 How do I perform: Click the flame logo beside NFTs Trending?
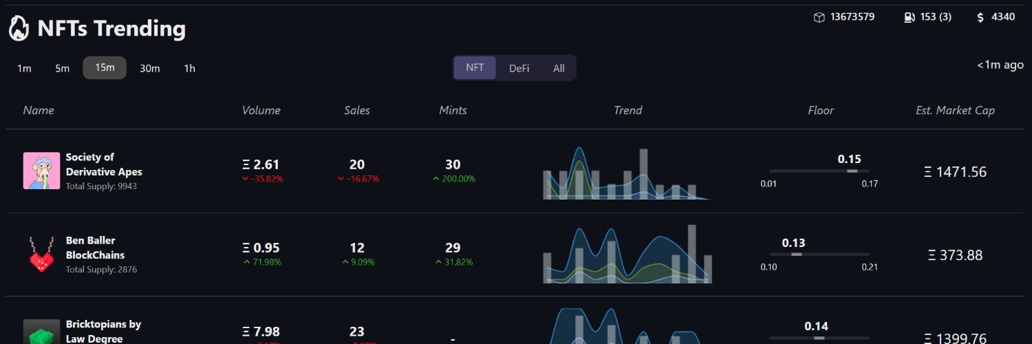[19, 29]
